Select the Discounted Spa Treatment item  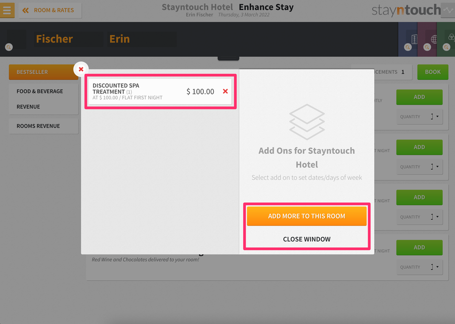[160, 92]
